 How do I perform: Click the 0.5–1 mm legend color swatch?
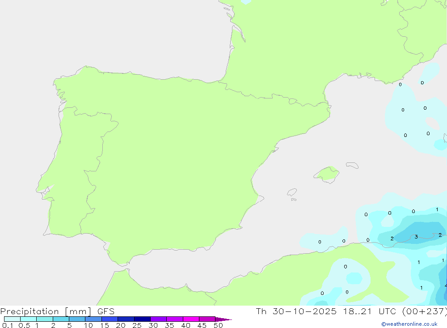29,319
